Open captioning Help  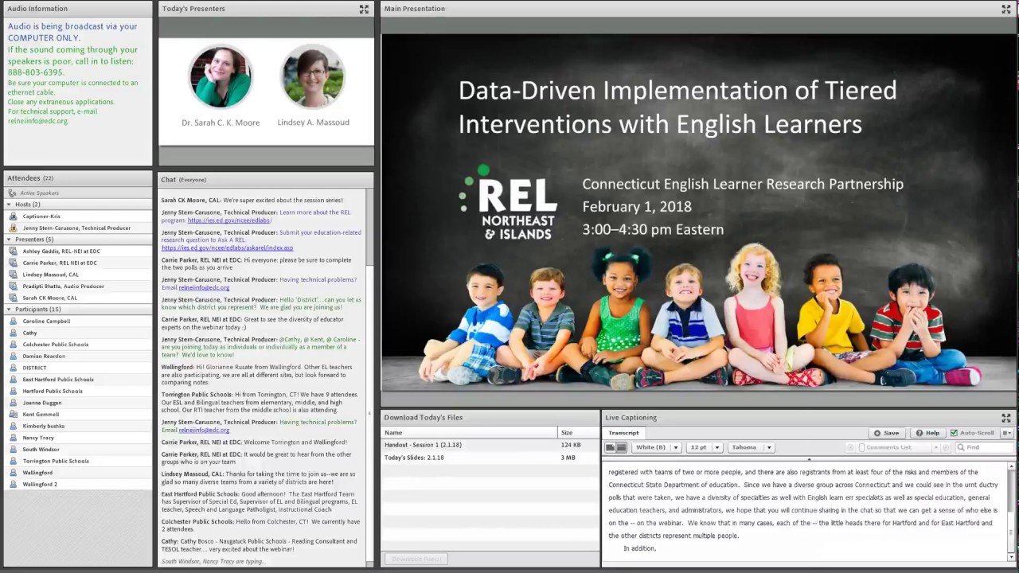(x=927, y=433)
